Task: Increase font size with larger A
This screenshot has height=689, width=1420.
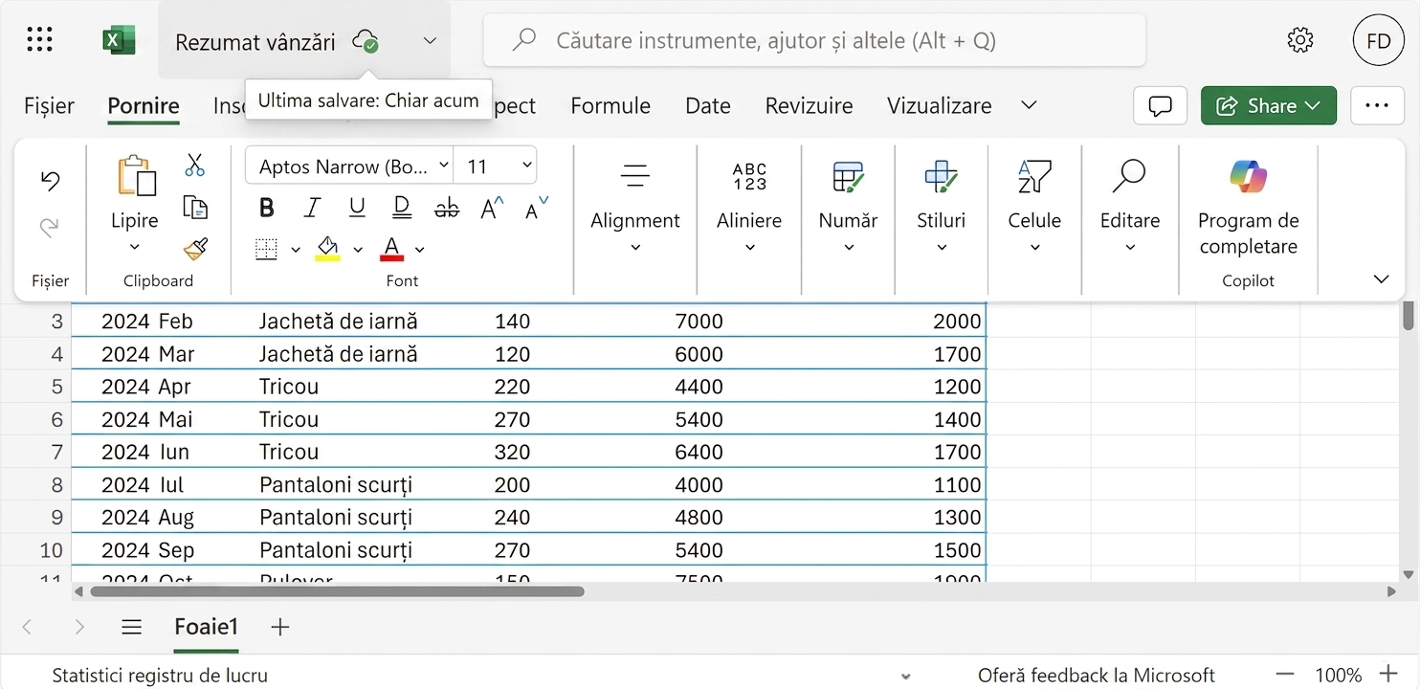Action: tap(492, 208)
